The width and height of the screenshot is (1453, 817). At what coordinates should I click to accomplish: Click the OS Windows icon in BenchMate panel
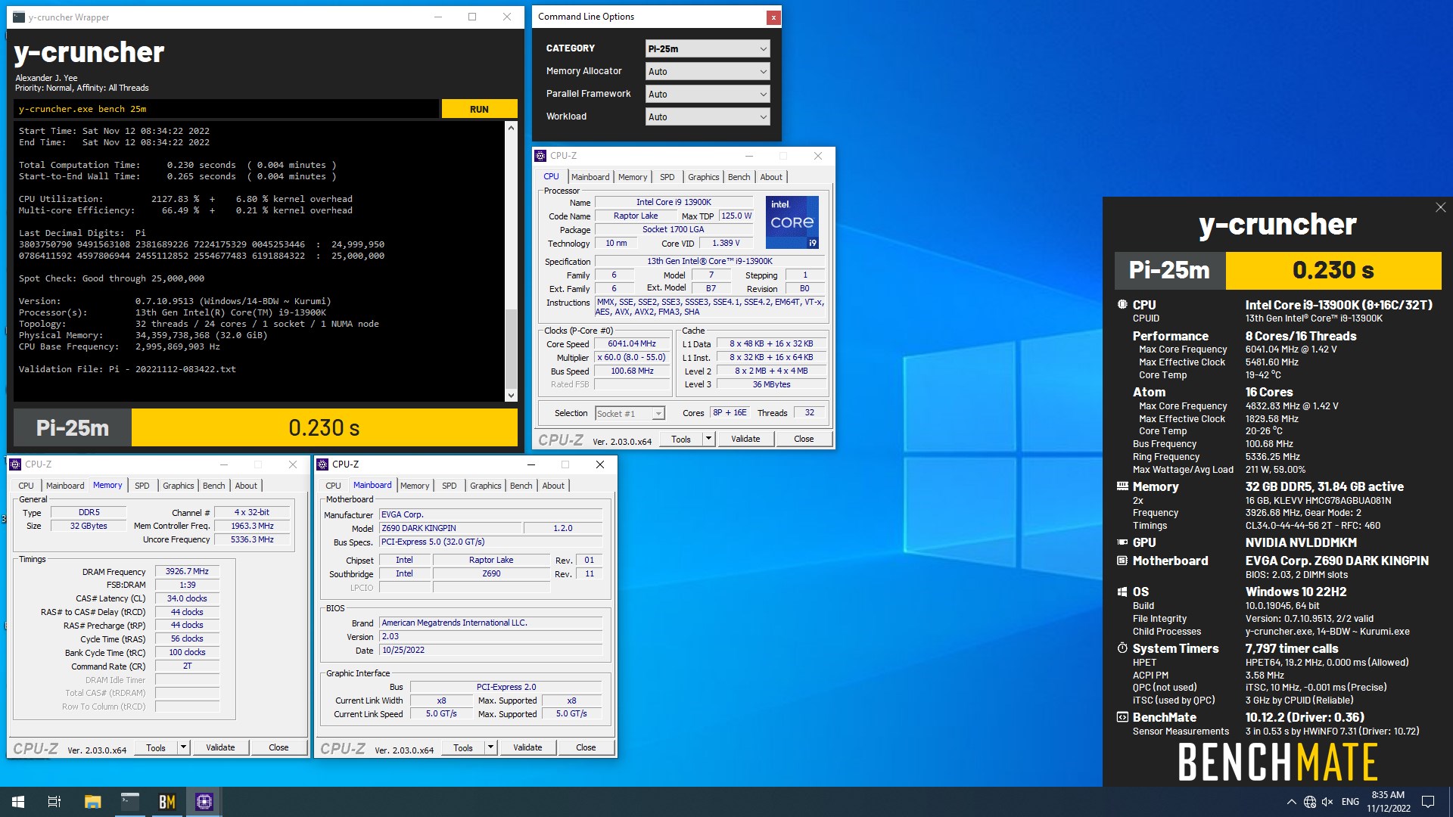click(1122, 592)
